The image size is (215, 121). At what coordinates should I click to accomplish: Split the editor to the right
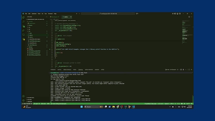point(189,17)
